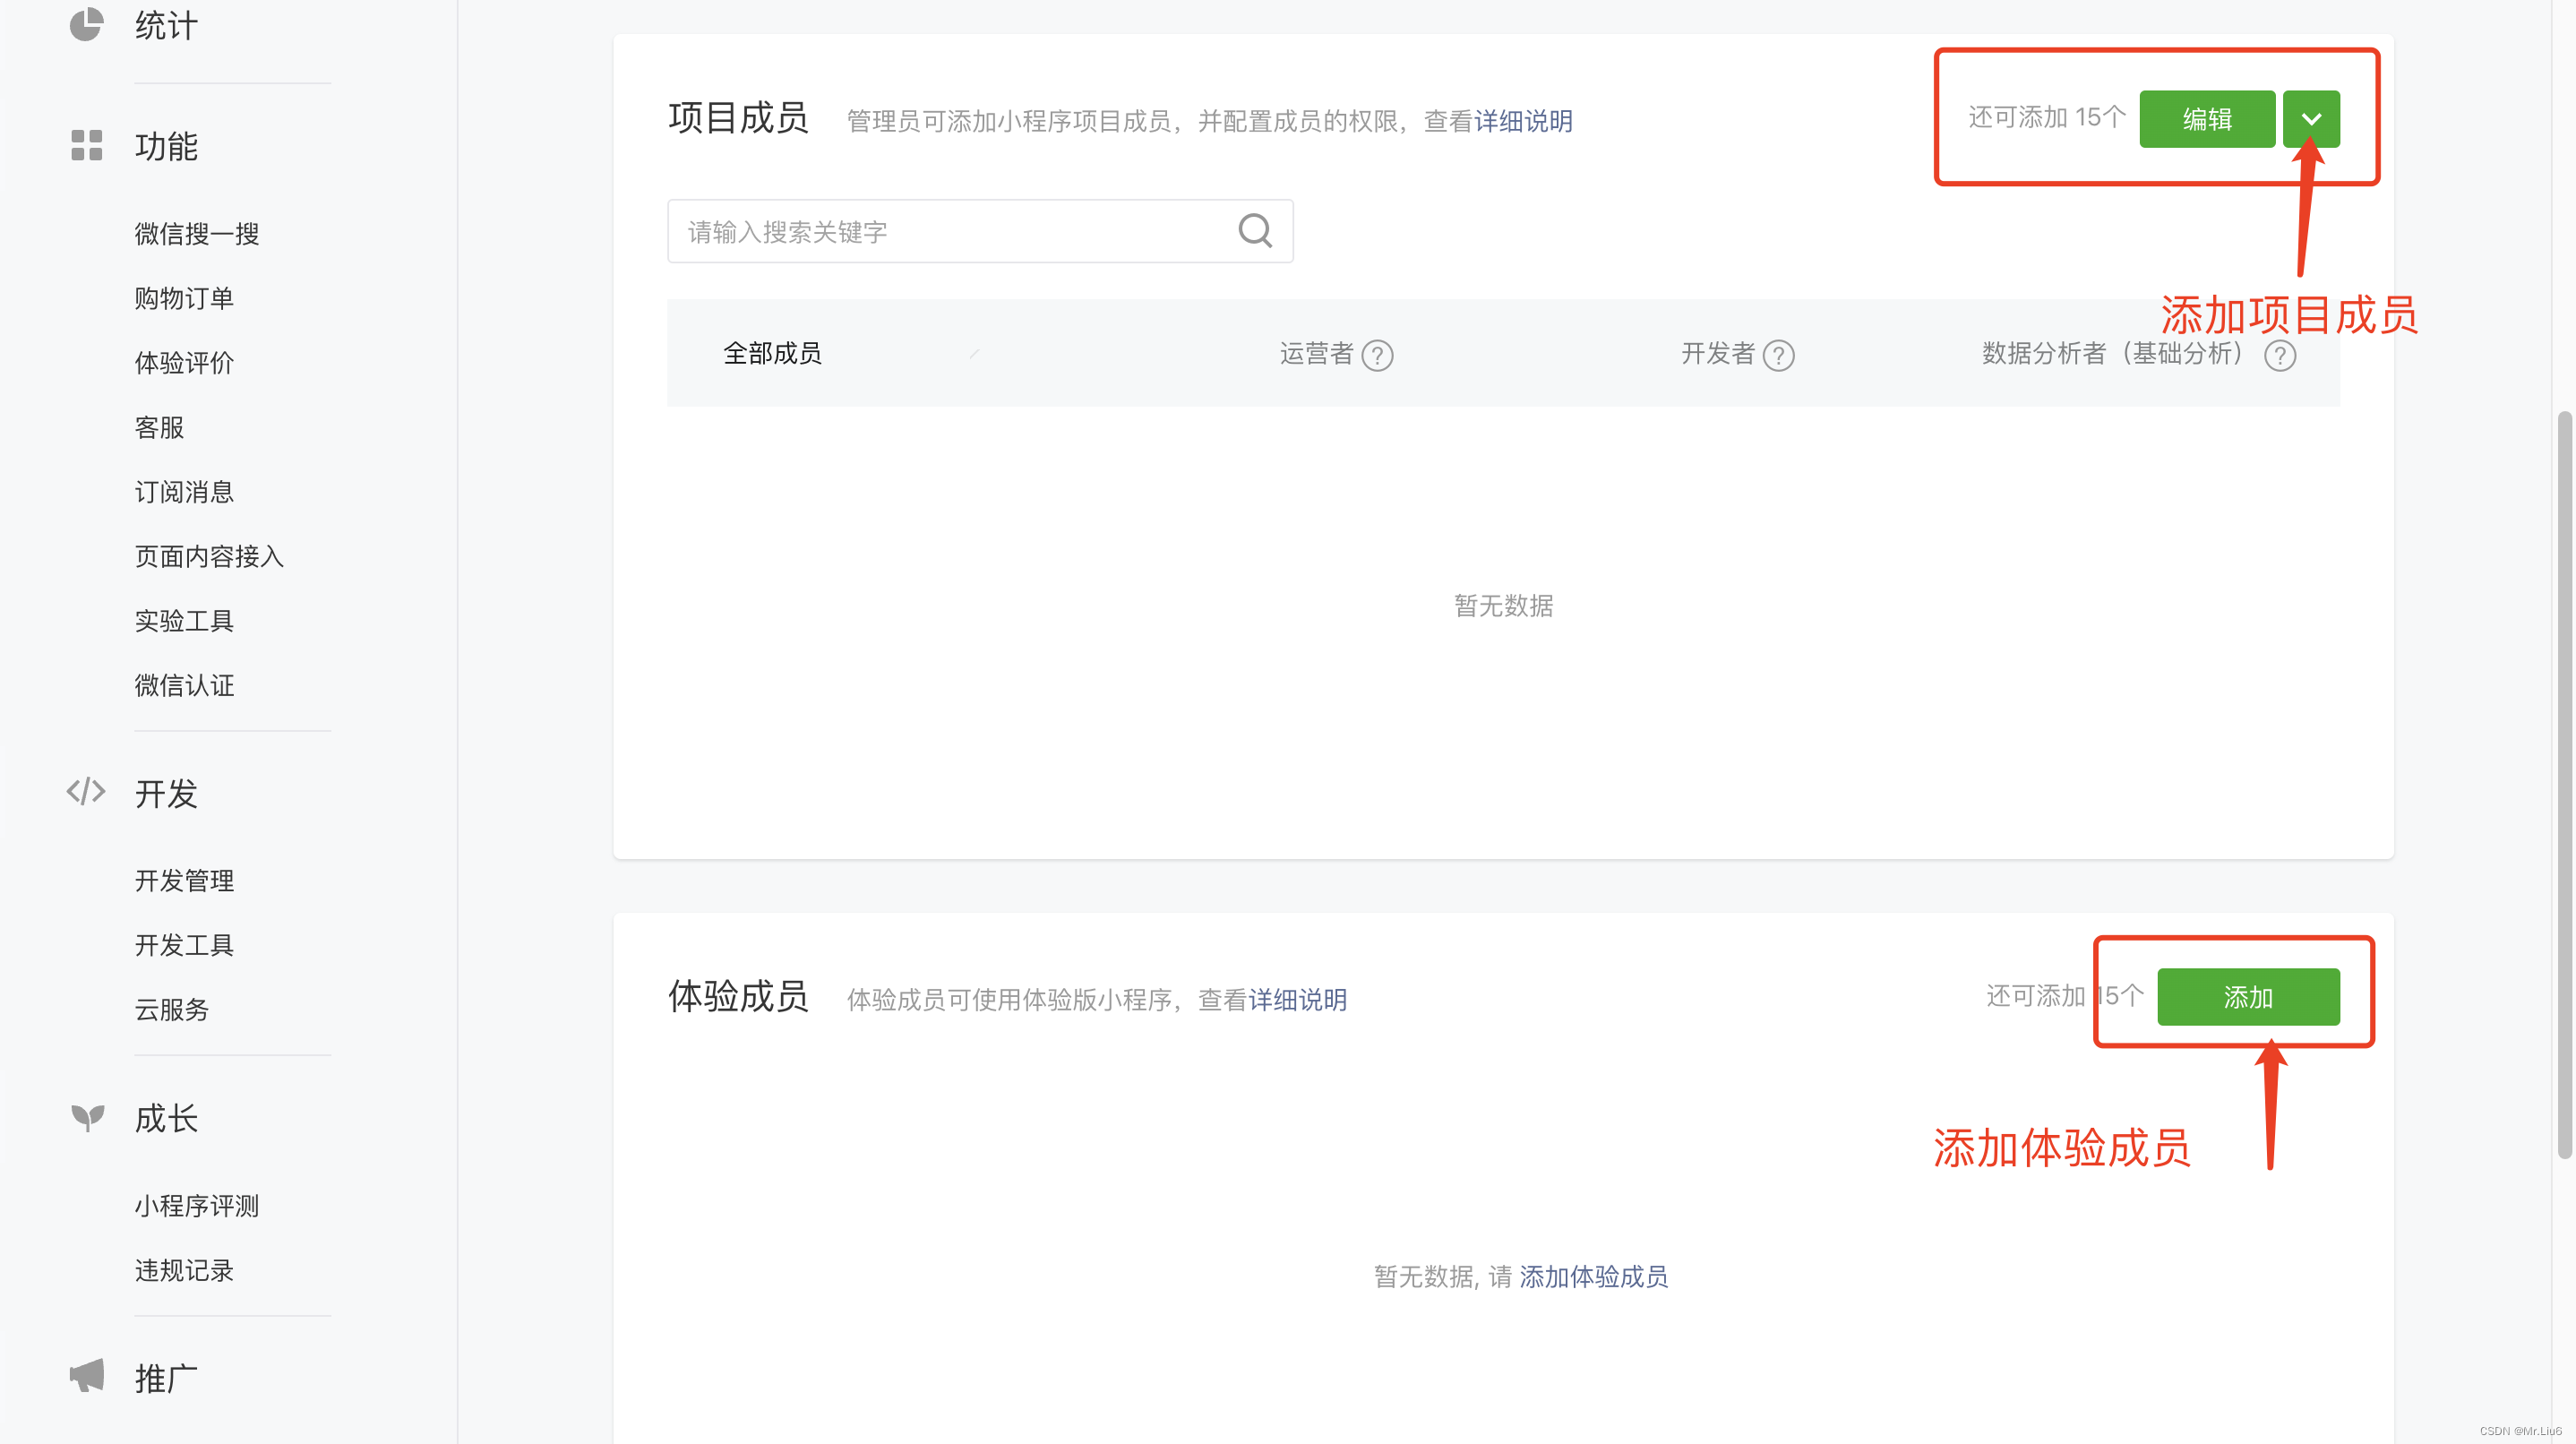Open 开发管理 menu item
This screenshot has height=1444, width=2576.
tap(184, 880)
